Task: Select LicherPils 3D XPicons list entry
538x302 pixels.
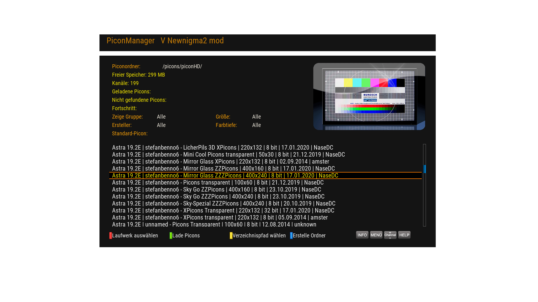Action: click(222, 147)
